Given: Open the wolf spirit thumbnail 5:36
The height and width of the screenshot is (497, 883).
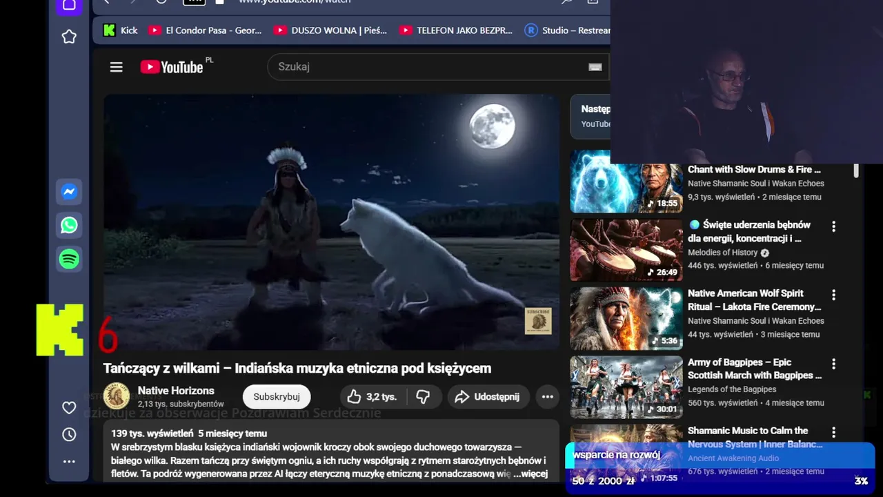Looking at the screenshot, I should click(626, 319).
